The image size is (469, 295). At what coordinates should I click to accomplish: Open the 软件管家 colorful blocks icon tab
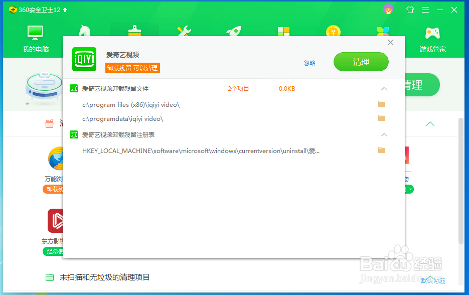(x=383, y=31)
